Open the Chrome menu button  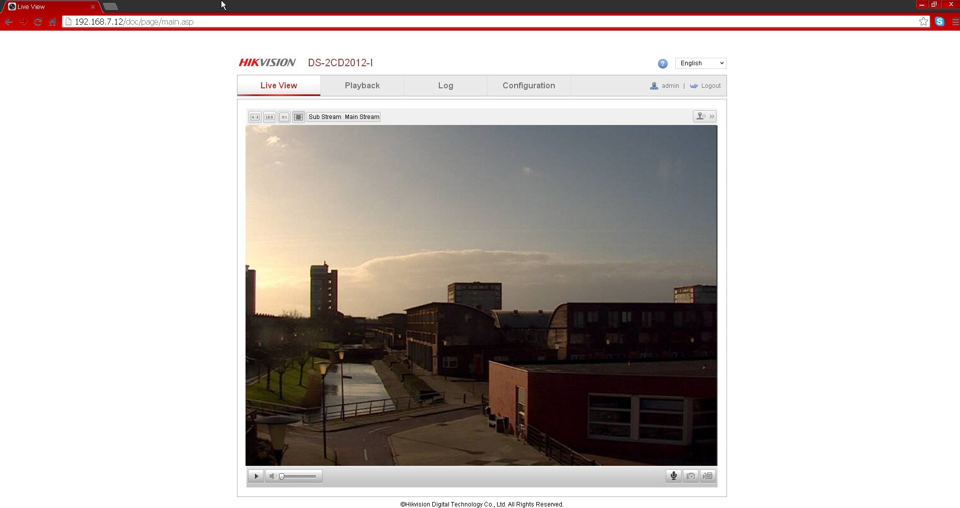[x=955, y=22]
